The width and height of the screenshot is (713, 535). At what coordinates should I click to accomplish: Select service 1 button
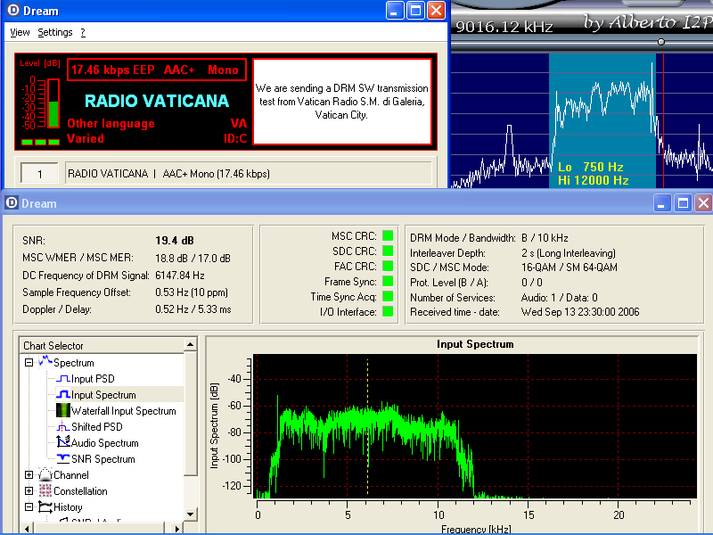(39, 173)
